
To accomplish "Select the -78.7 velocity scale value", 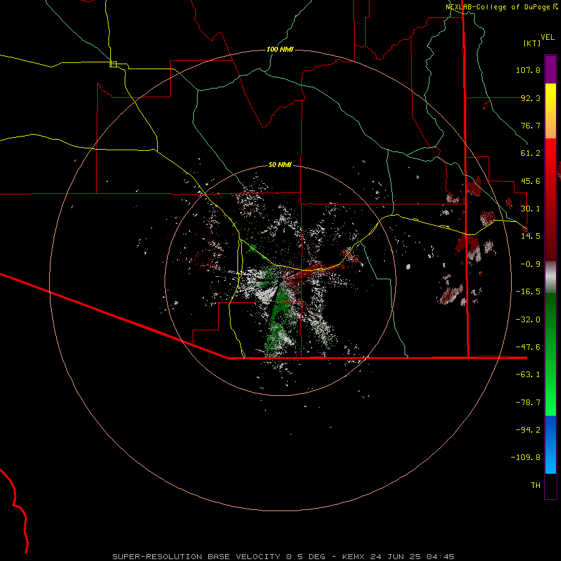I will click(528, 403).
